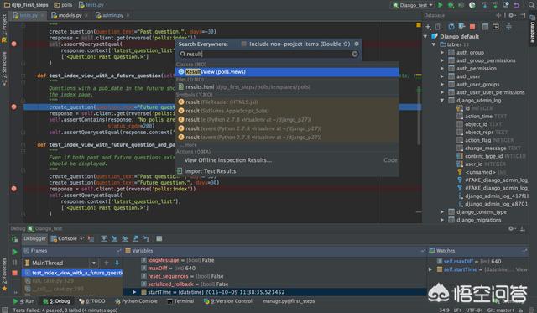
Task: Toggle the breakpoint beside the response line at the bottom
Action: coord(14,189)
